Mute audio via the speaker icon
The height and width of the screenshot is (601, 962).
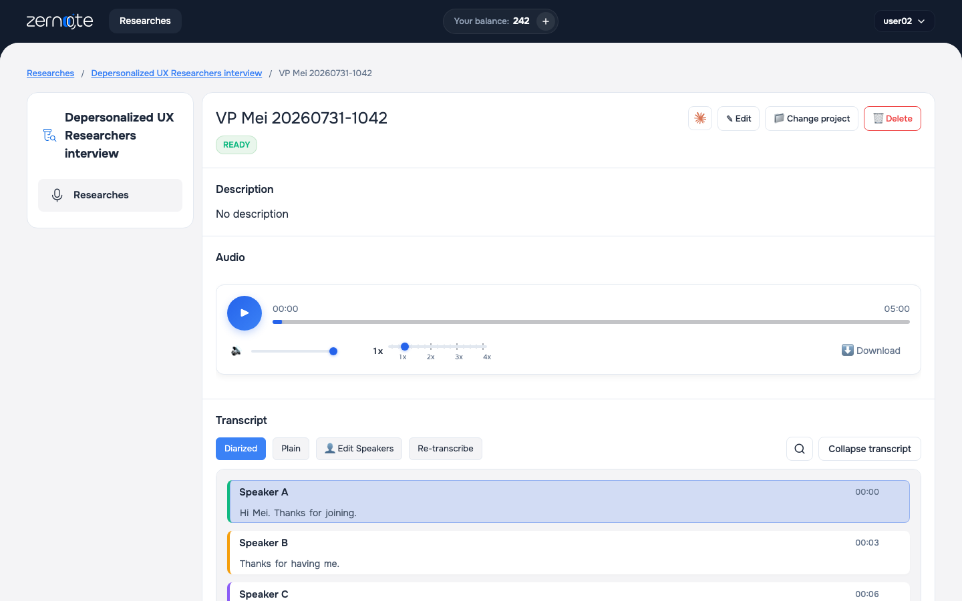(236, 351)
